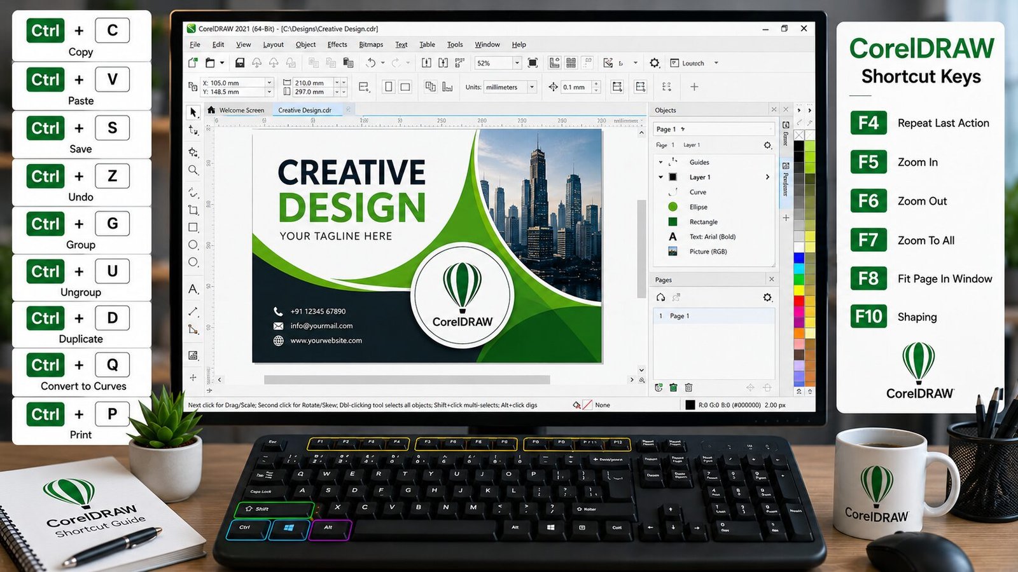
Task: Click the plus icon on property bar
Action: click(694, 87)
